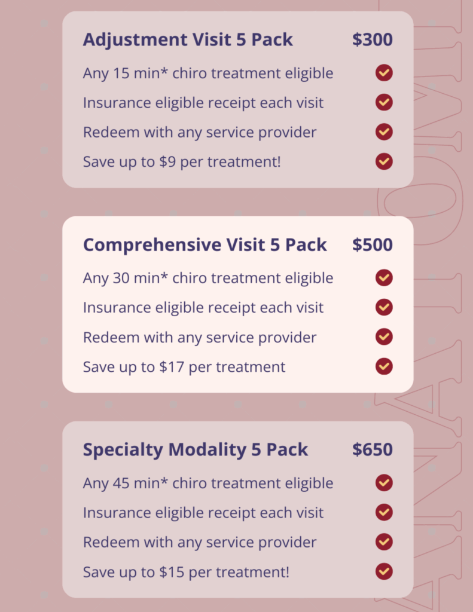
Task: Click checkmark beside Any 15 min chiro treatment
Action: 384,73
